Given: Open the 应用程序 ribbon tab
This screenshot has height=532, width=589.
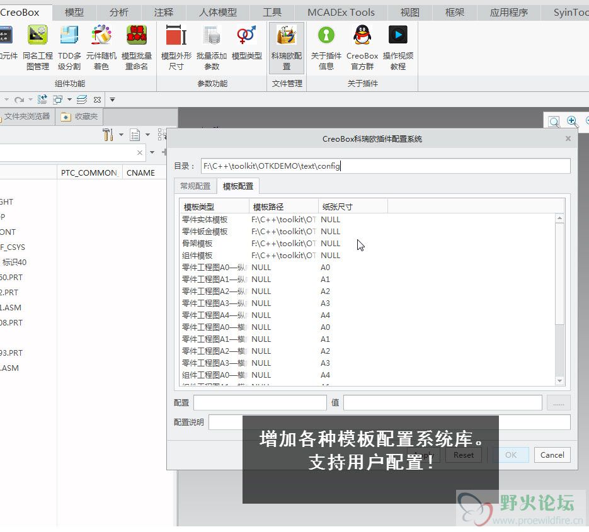Looking at the screenshot, I should click(508, 13).
